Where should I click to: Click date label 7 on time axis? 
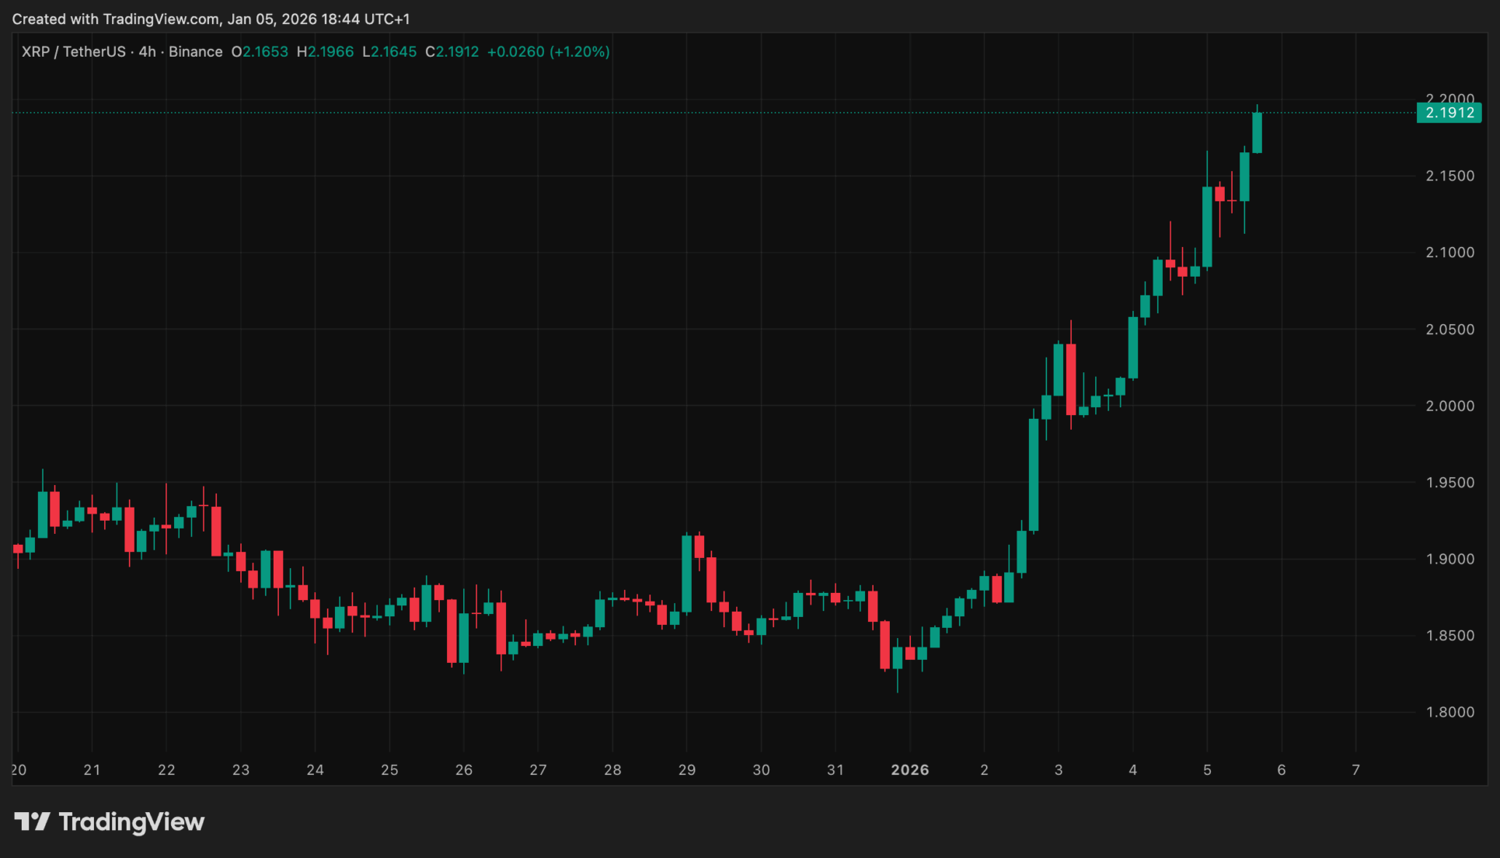pyautogui.click(x=1355, y=769)
